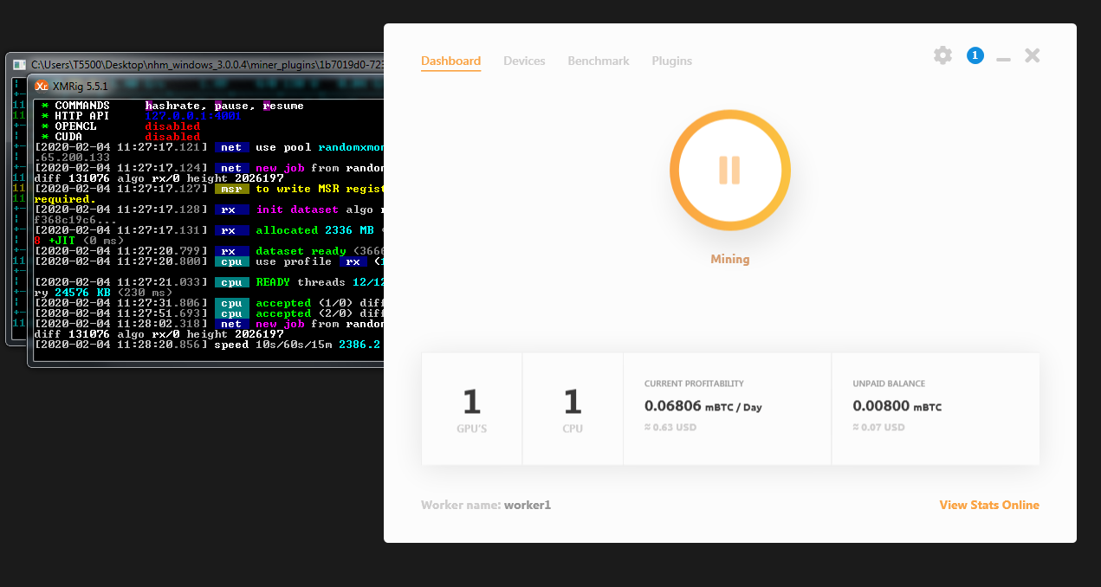Select the Dashboard tab

click(x=450, y=61)
